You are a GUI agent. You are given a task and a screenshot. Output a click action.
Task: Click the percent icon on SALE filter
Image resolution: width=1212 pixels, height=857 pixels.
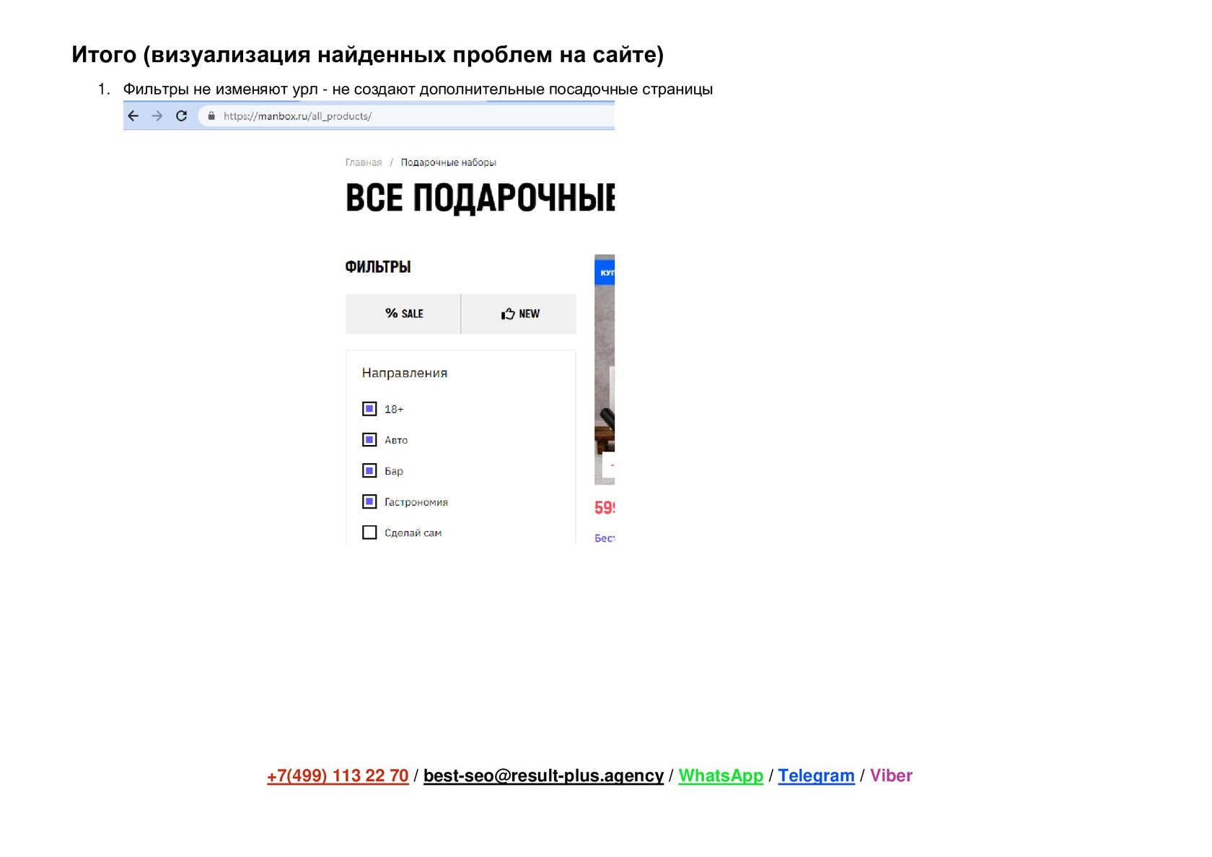pyautogui.click(x=391, y=313)
